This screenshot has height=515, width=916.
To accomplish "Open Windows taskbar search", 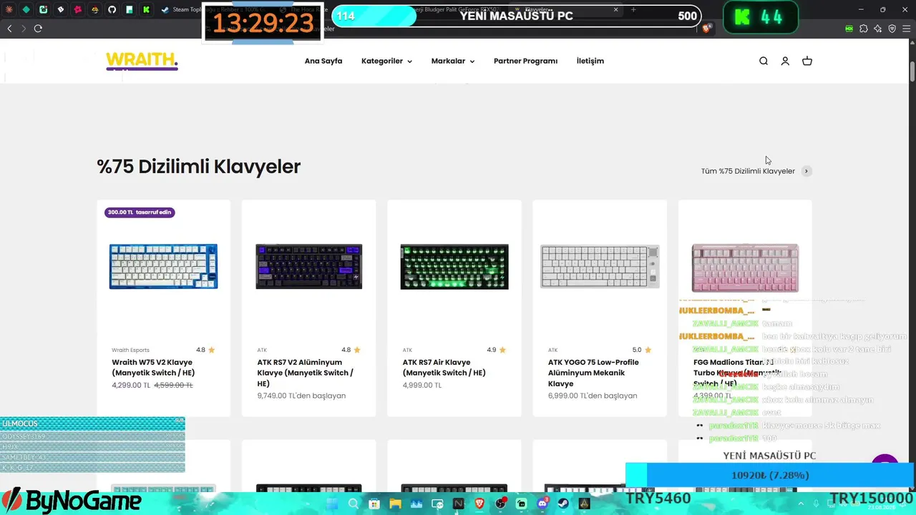I will pos(354,504).
